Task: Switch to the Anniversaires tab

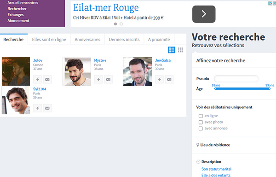Action: point(87,40)
